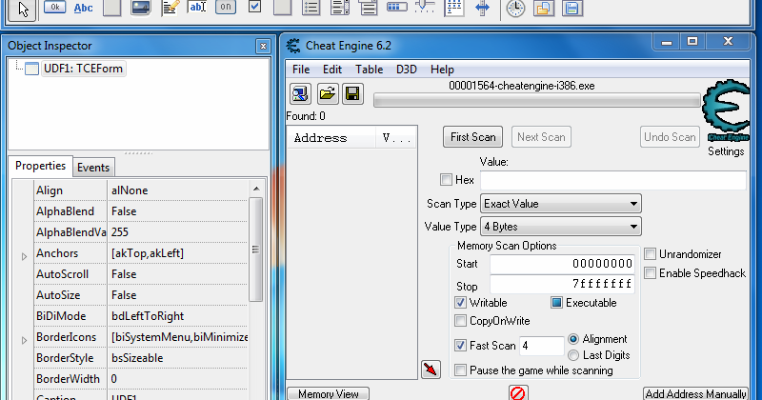The width and height of the screenshot is (762, 400).
Task: Click the open-folder load table icon
Action: pos(328,93)
